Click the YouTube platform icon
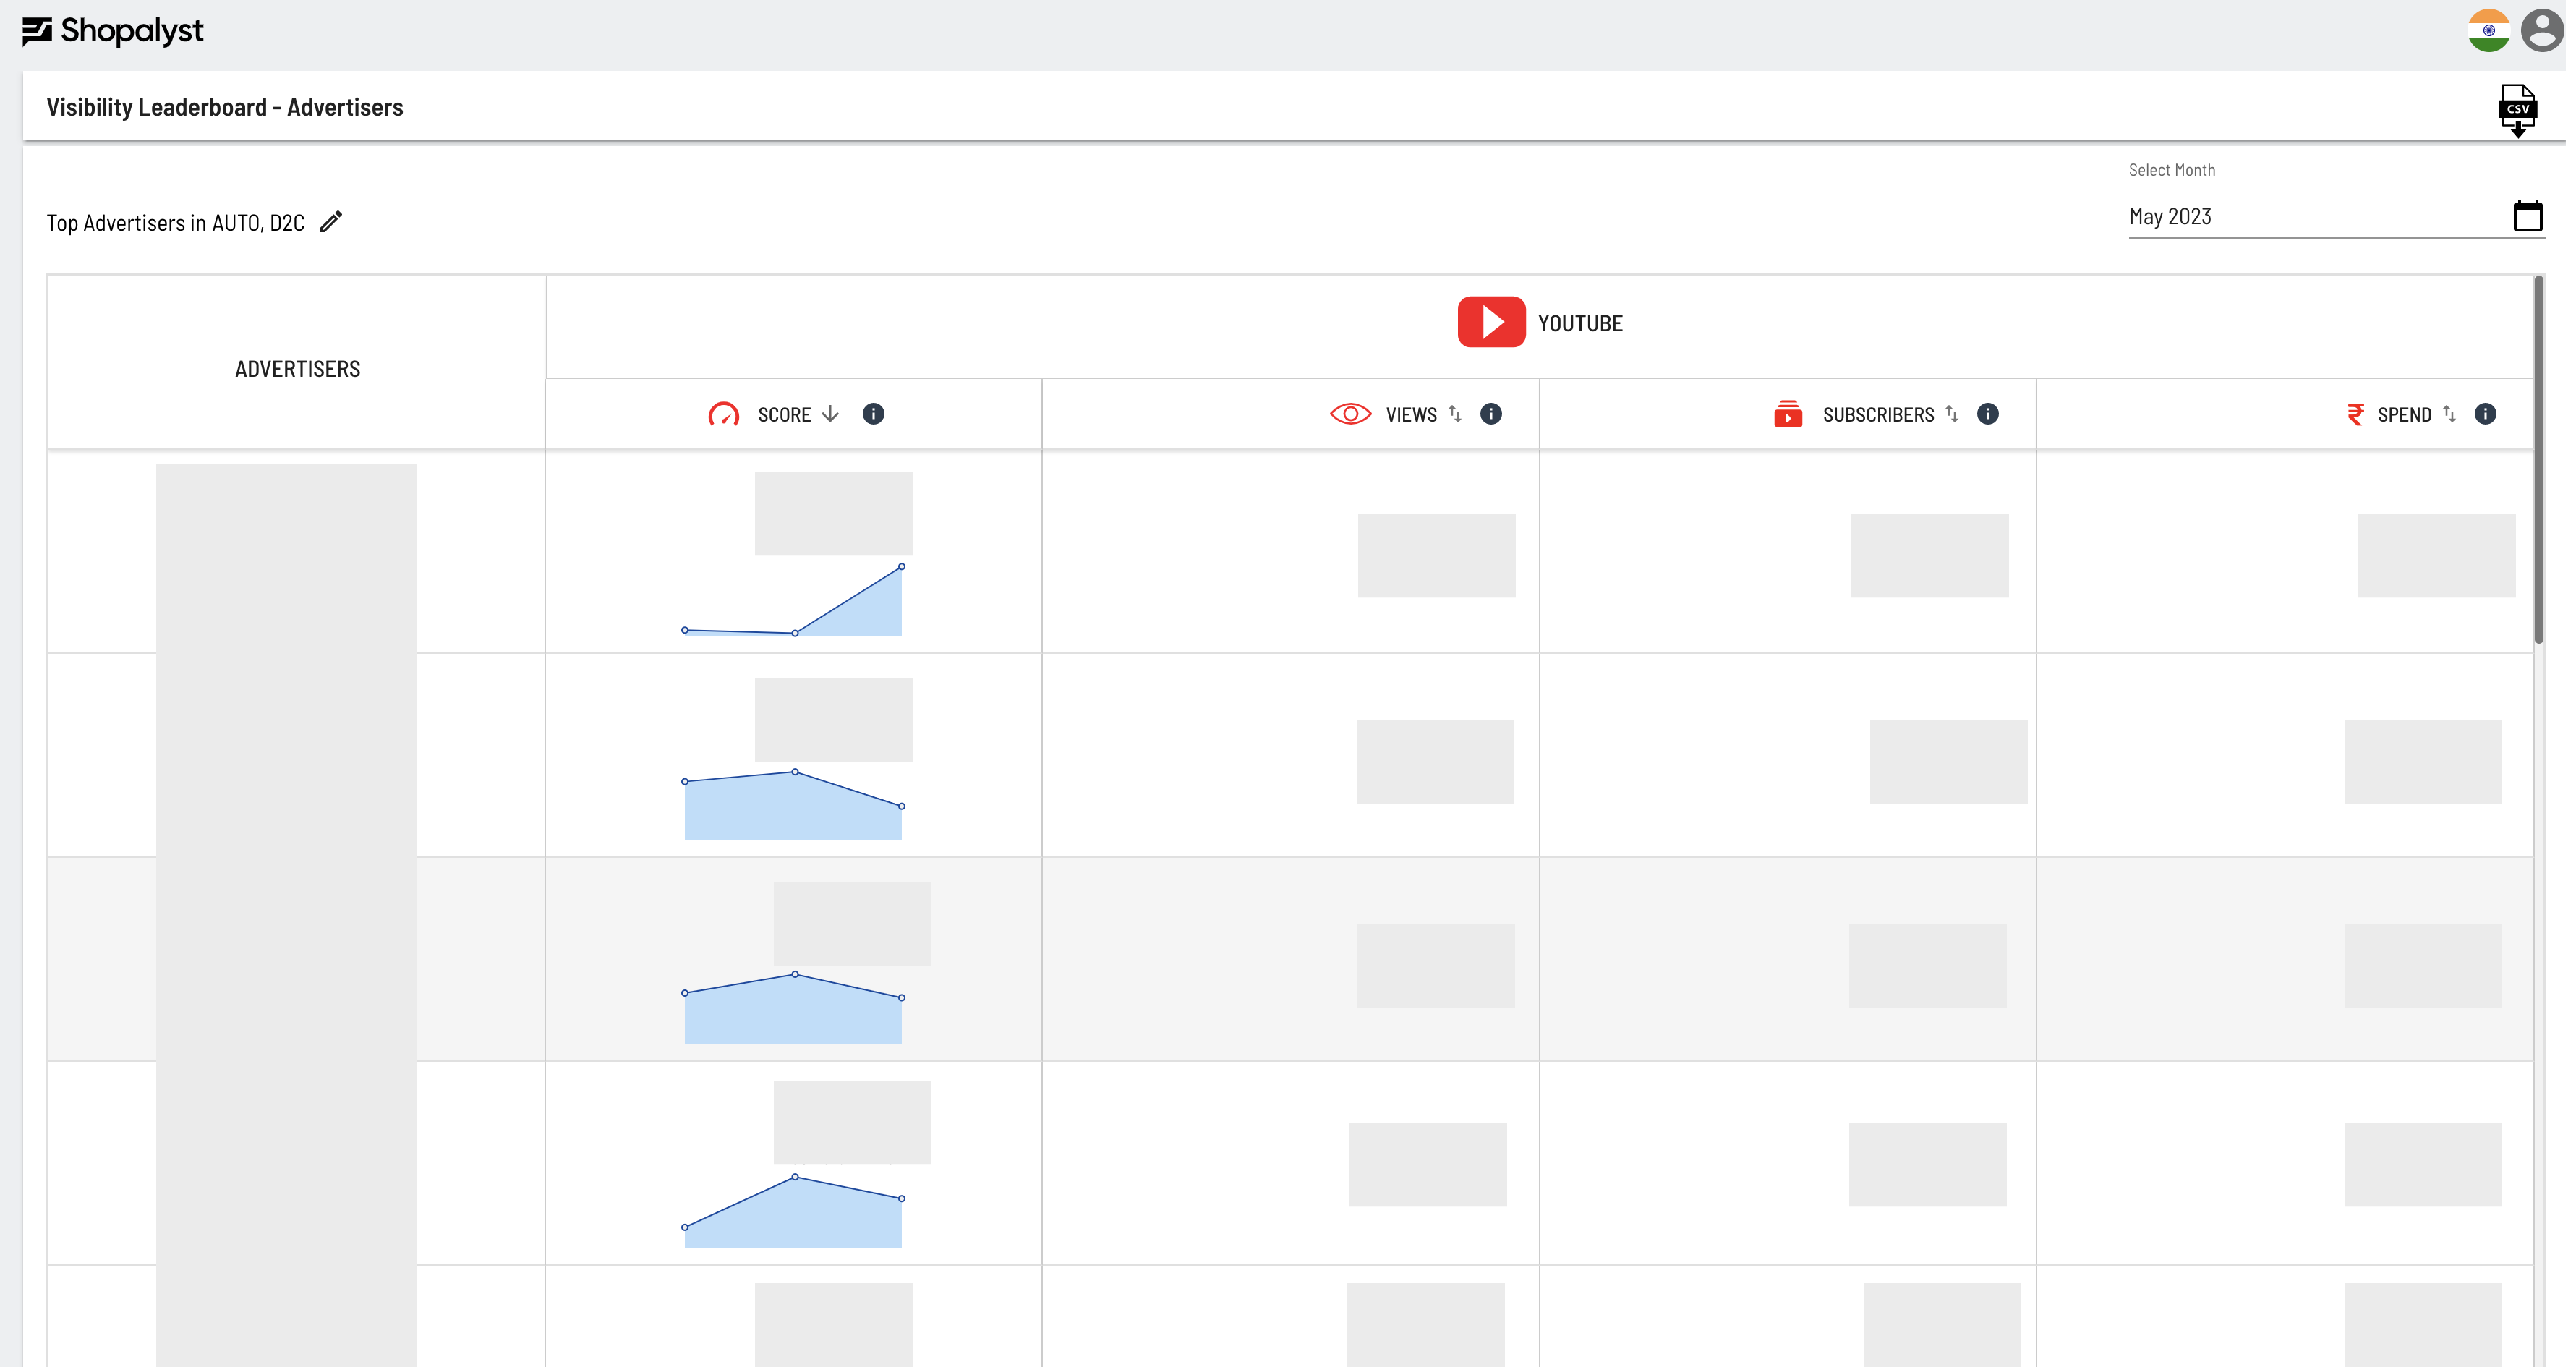2576x1367 pixels. point(1491,322)
